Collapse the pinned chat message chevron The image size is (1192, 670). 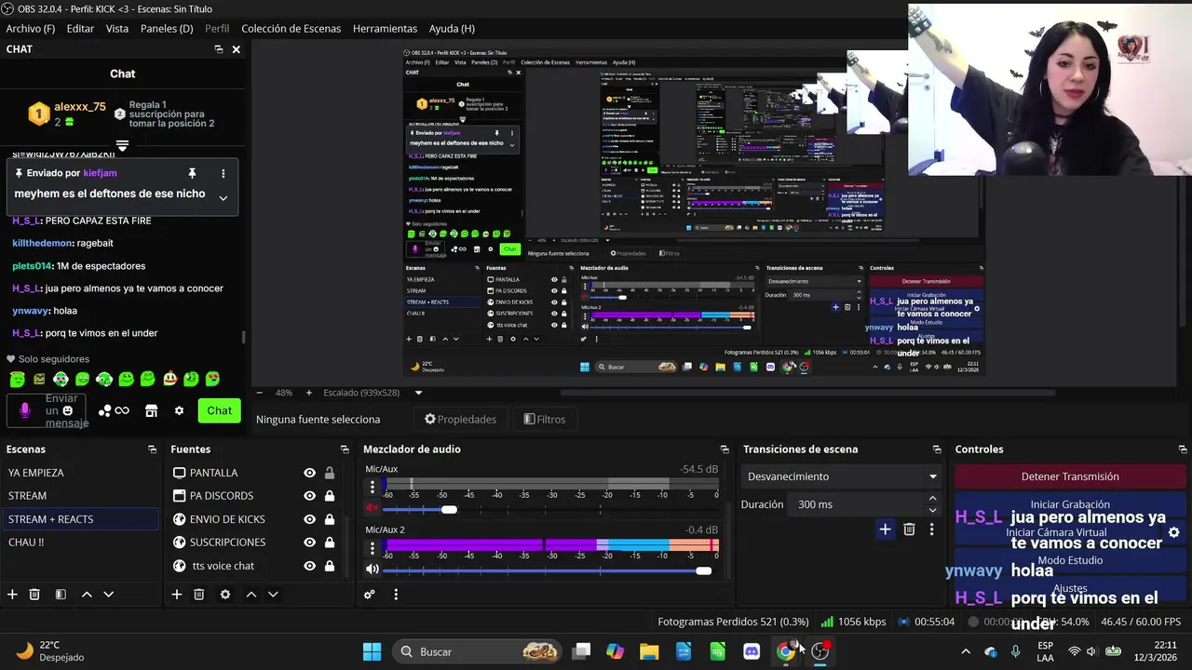tap(223, 197)
